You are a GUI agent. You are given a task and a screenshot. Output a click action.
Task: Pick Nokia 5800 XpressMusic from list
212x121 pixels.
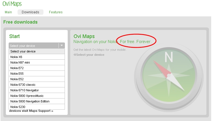tap(37, 96)
